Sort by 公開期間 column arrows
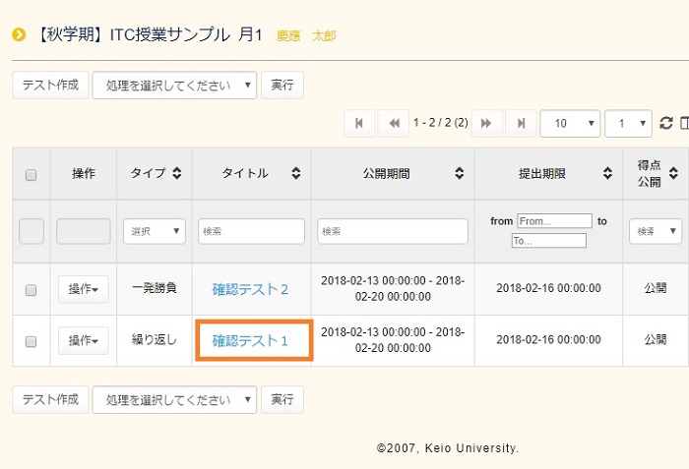 click(x=459, y=174)
